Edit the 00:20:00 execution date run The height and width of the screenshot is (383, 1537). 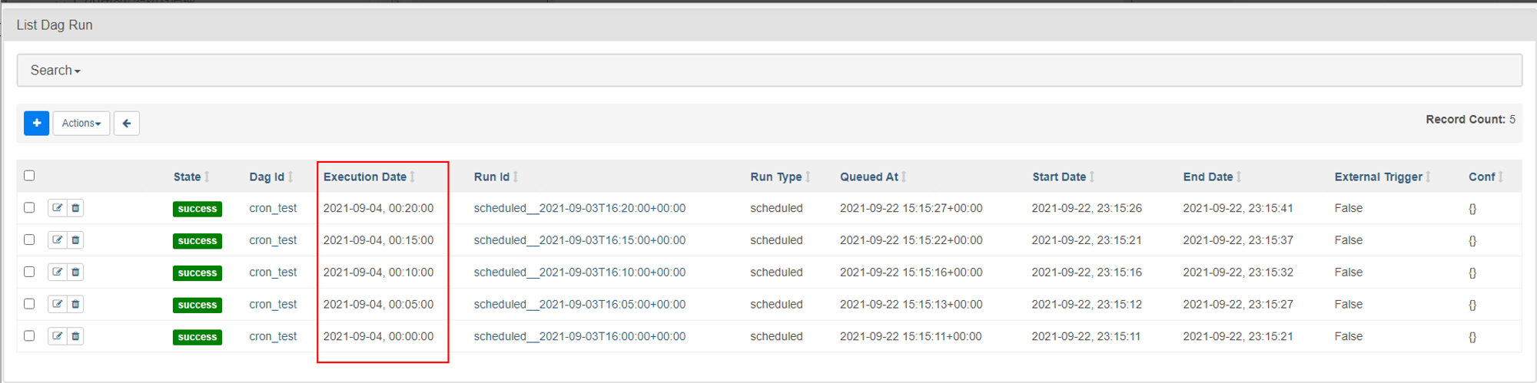(x=57, y=208)
